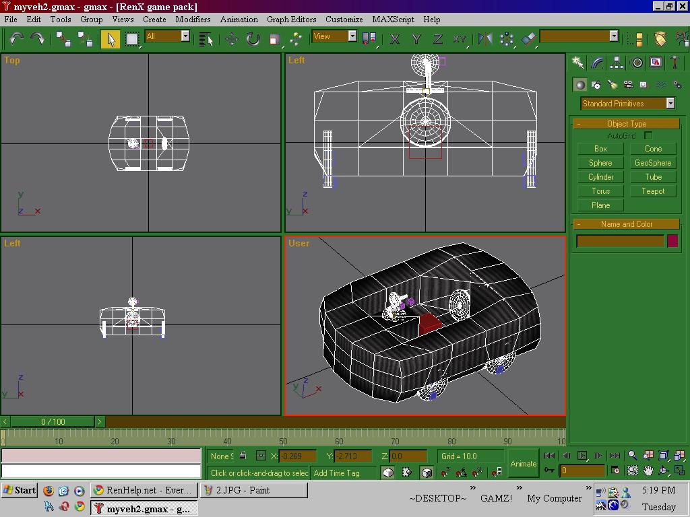Open the Modify panel tab icon

[597, 63]
